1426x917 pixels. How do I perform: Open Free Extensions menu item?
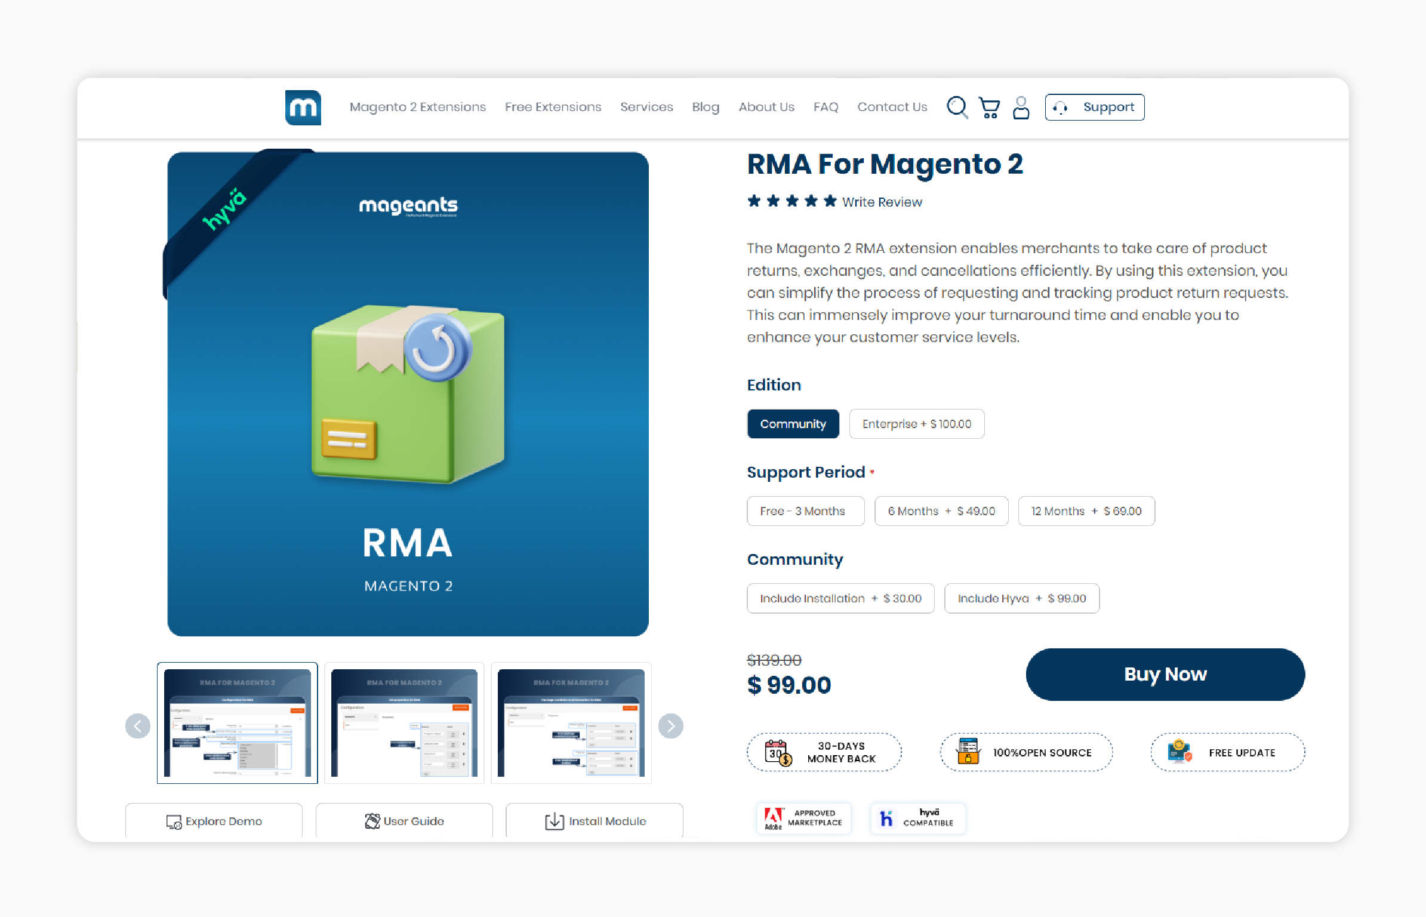553,107
